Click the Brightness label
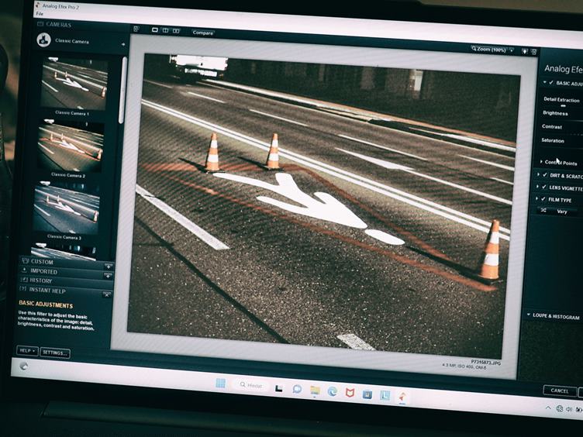 555,113
